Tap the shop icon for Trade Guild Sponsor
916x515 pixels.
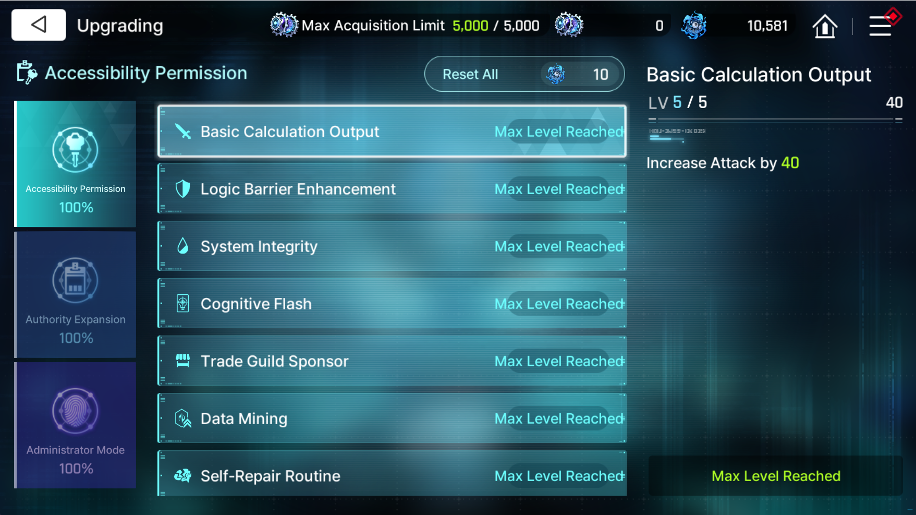[182, 361]
